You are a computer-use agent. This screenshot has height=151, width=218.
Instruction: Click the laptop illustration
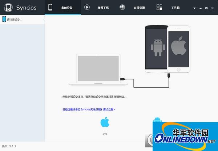click(x=98, y=70)
